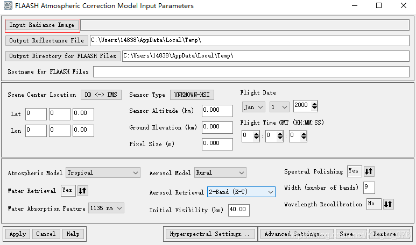
Task: Open Advanced Settings dialog
Action: click(x=297, y=234)
